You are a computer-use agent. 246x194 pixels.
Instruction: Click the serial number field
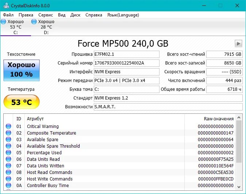coord(126,63)
